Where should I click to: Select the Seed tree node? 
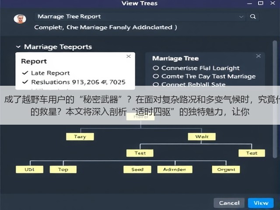point(137,169)
